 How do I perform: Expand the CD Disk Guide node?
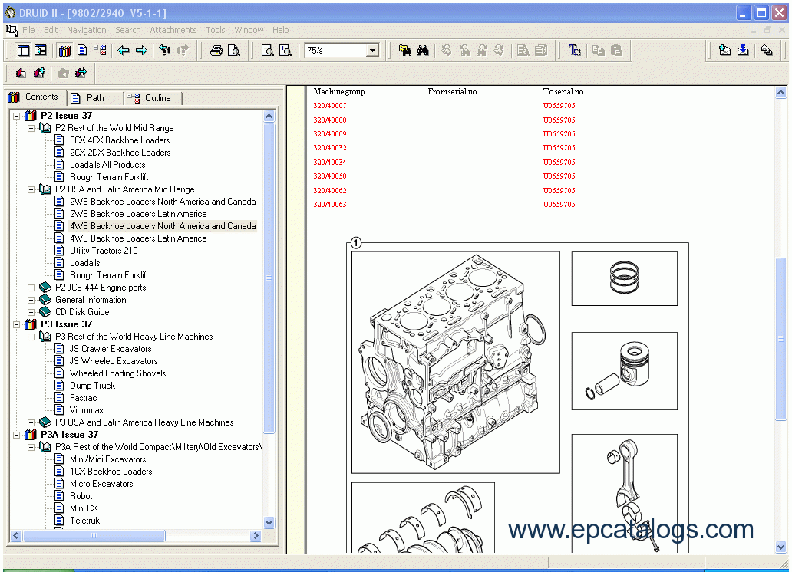[x=31, y=313]
